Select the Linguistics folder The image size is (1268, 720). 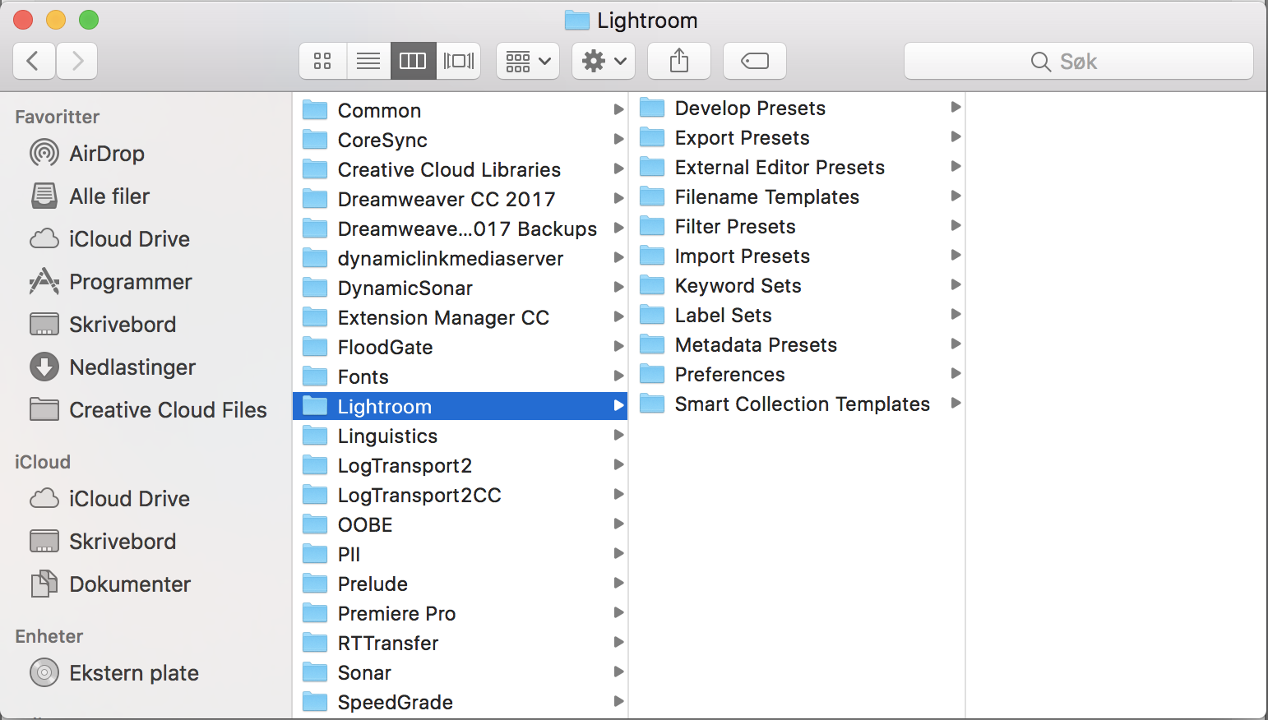click(460, 436)
